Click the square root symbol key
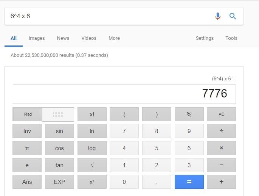Screen dimensions: 259x196 pos(92,165)
